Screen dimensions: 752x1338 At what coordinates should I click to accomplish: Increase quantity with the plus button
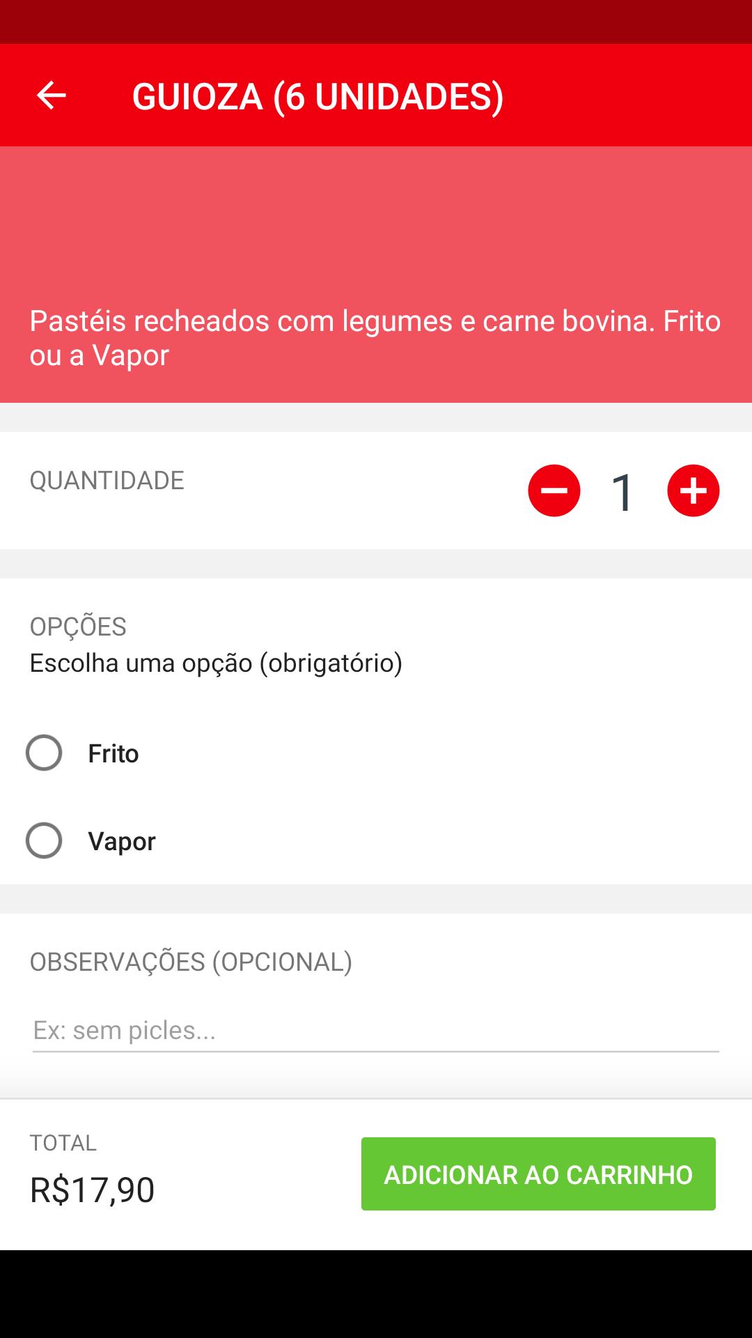tap(693, 491)
